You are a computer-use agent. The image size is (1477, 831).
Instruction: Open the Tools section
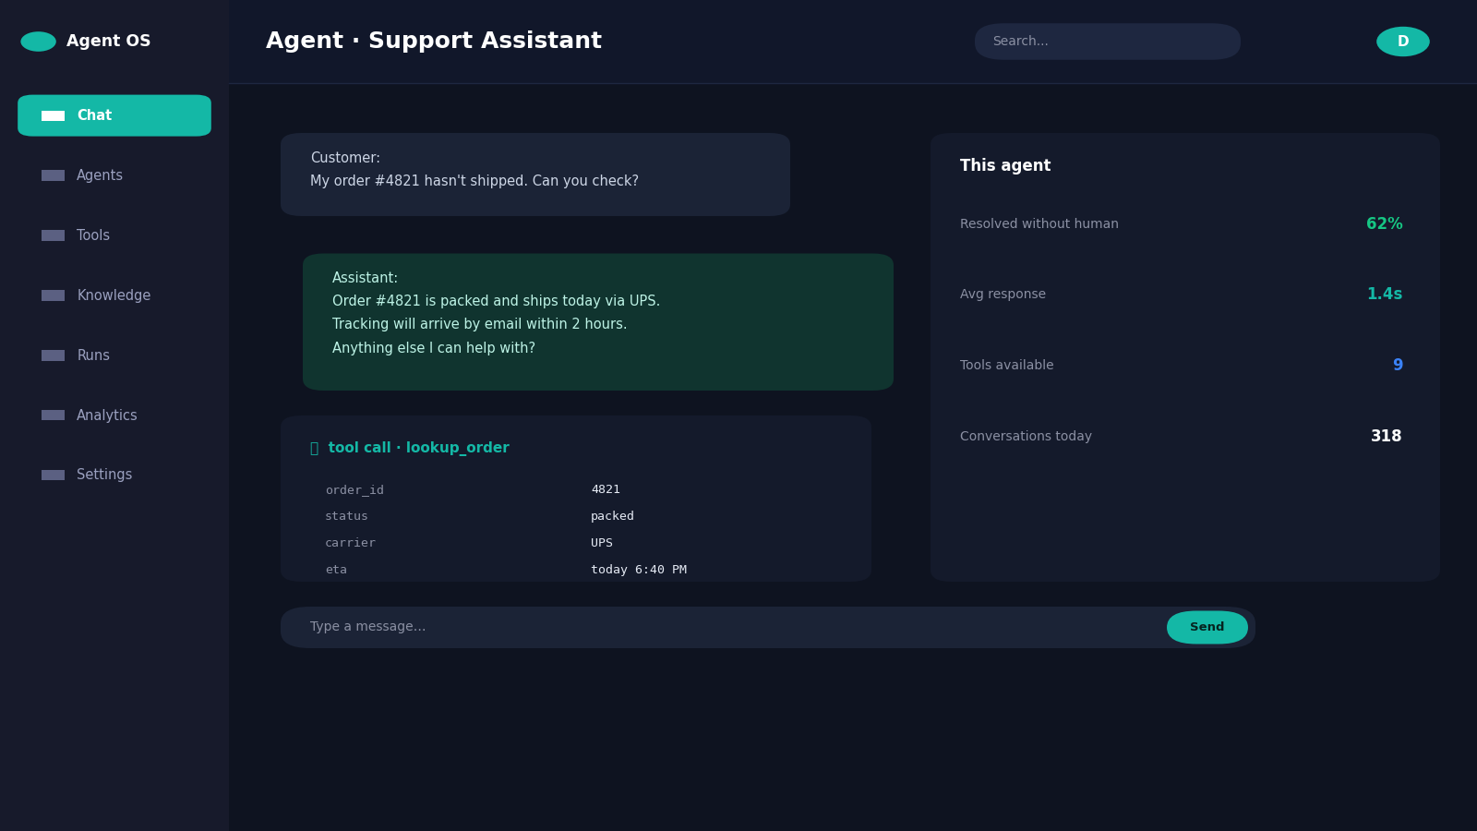point(114,235)
